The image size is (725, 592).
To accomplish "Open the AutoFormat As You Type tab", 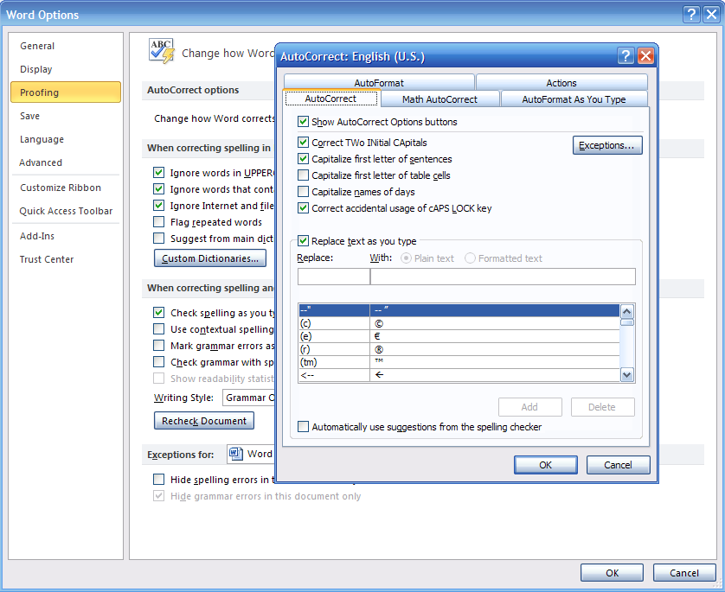I will (x=574, y=99).
